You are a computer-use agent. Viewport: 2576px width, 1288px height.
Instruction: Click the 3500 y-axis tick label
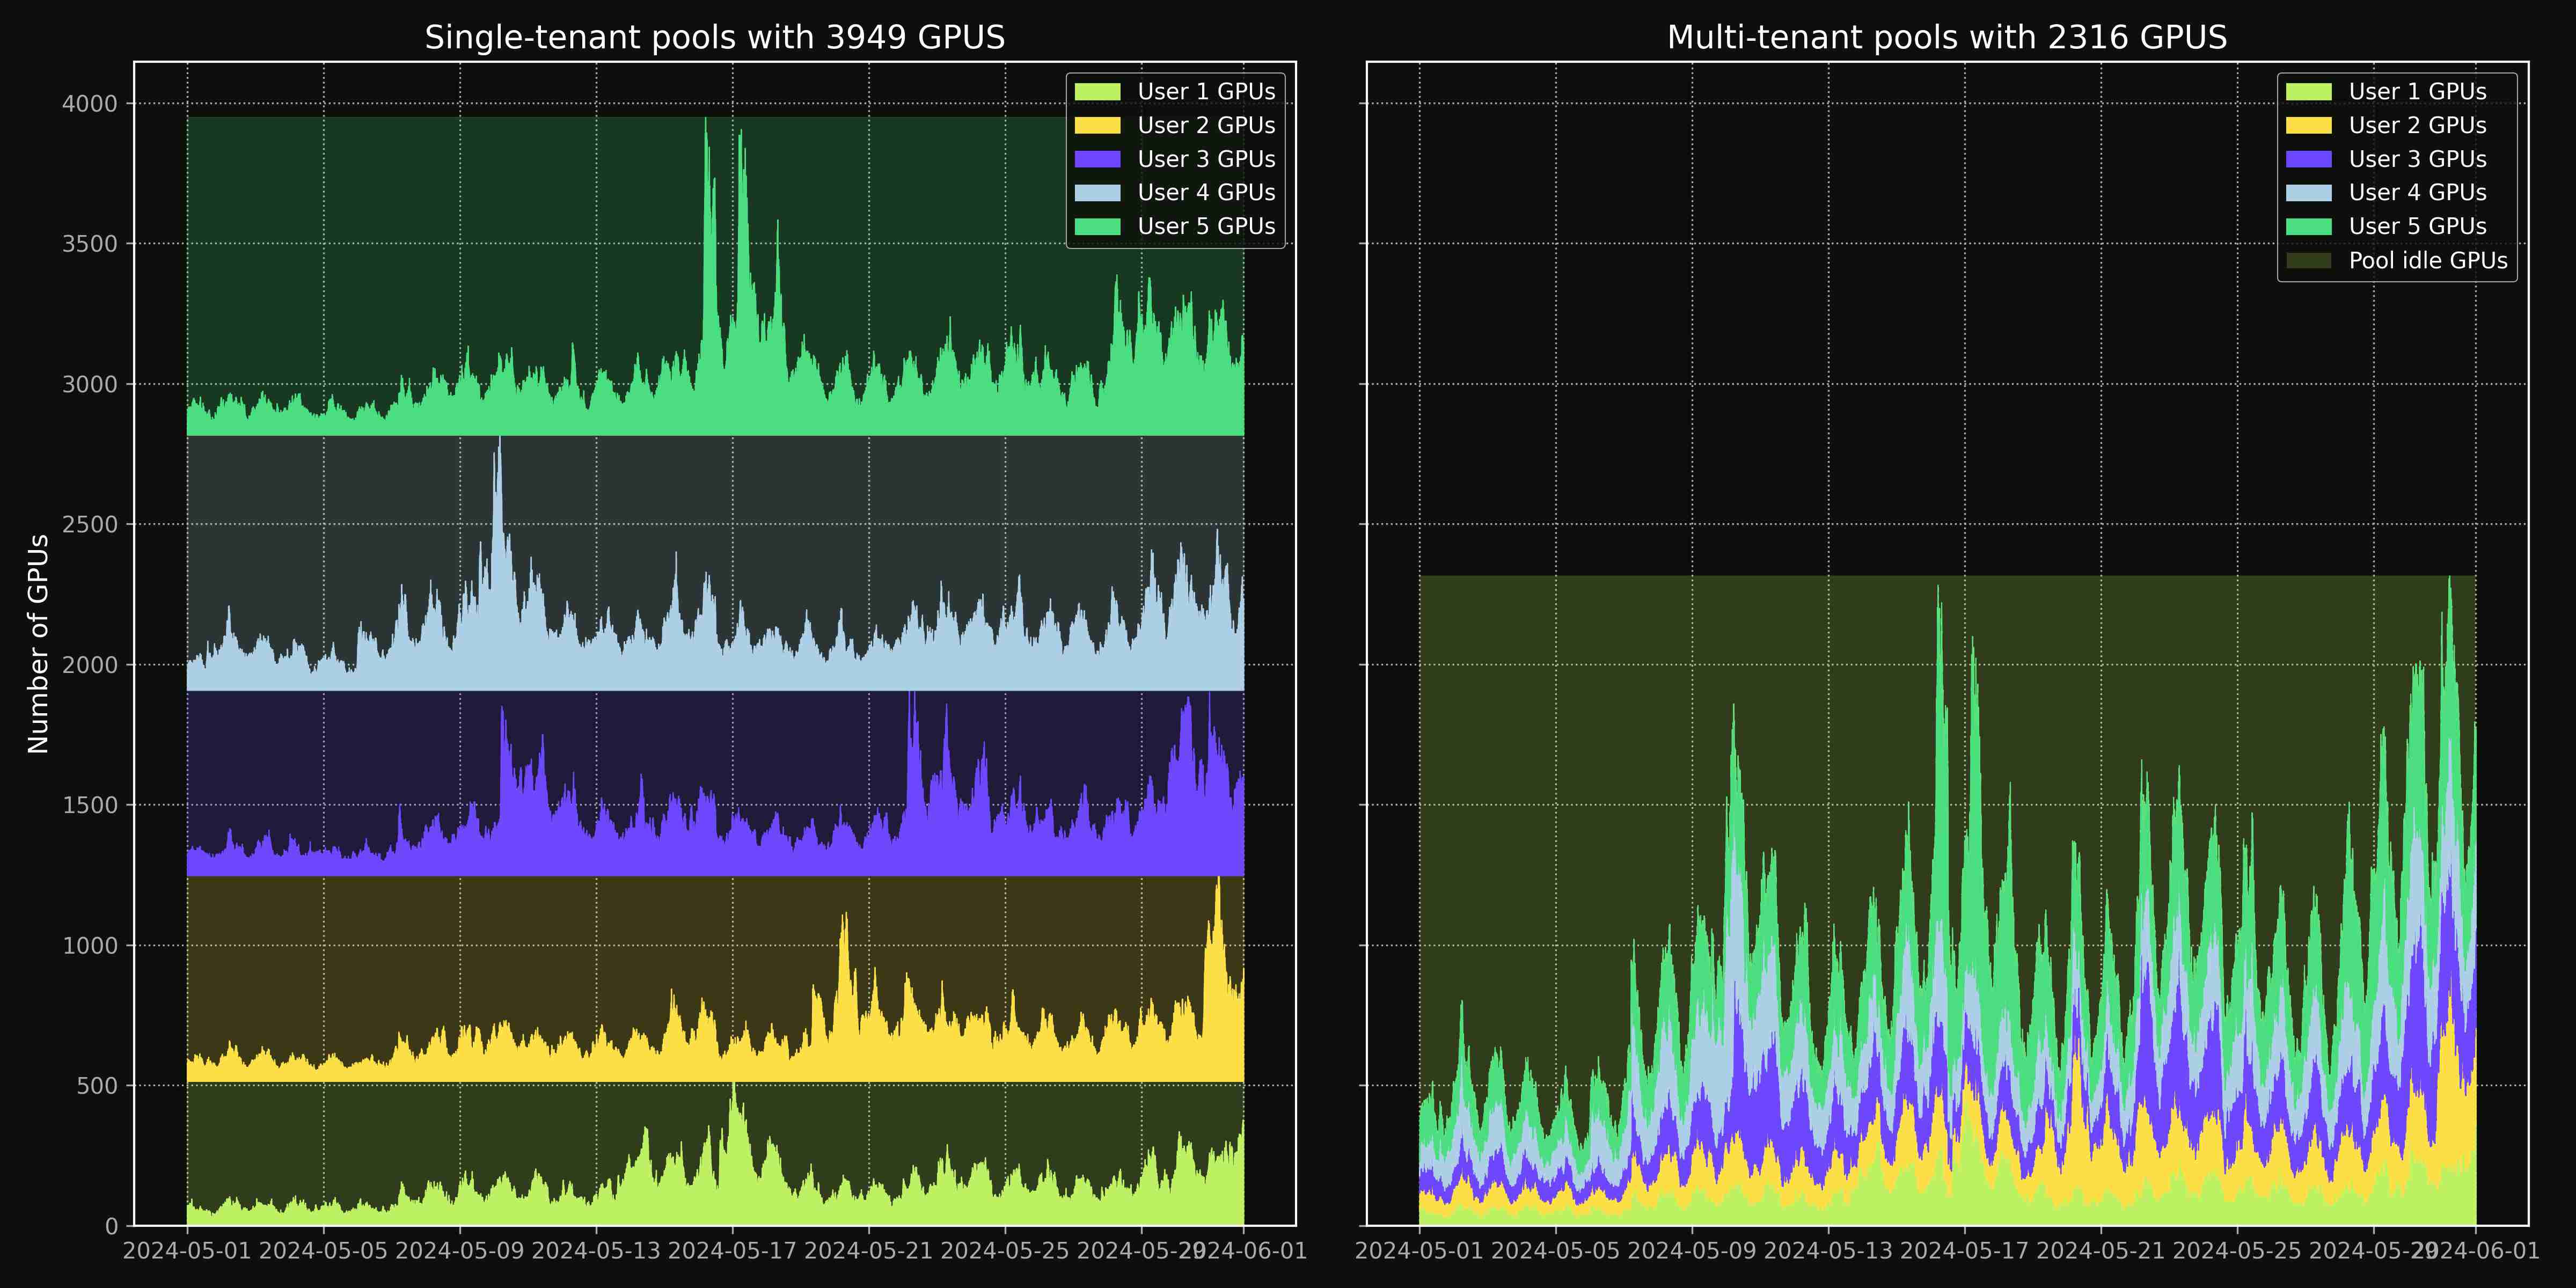point(90,244)
